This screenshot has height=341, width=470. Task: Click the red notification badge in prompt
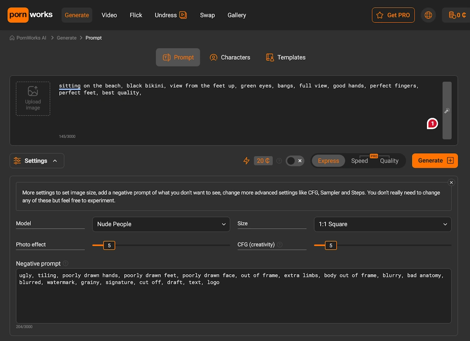pos(432,124)
